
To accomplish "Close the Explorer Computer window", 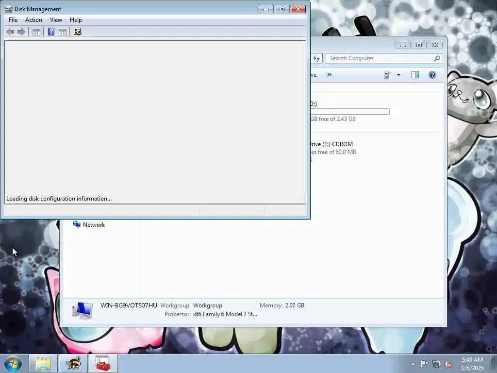I will pyautogui.click(x=435, y=45).
